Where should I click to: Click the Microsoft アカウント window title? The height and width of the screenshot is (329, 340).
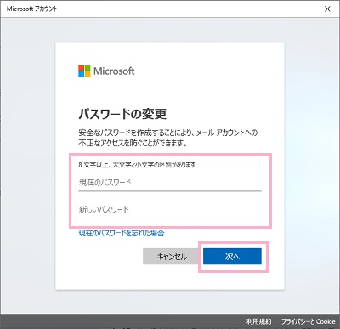tap(32, 9)
